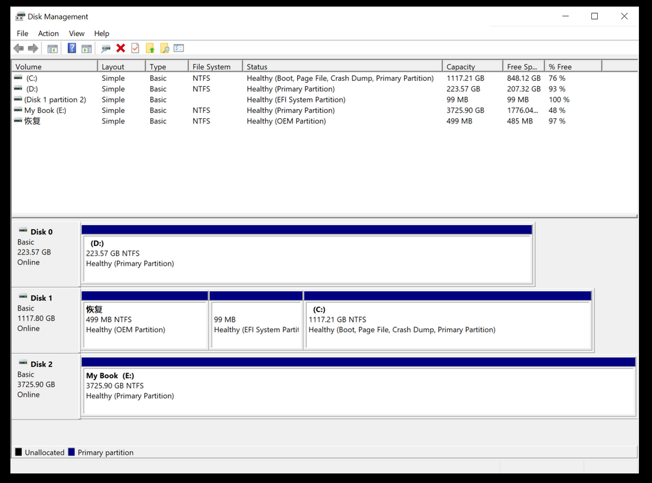Click the Forward arrow in the toolbar
The width and height of the screenshot is (652, 483).
(x=33, y=48)
